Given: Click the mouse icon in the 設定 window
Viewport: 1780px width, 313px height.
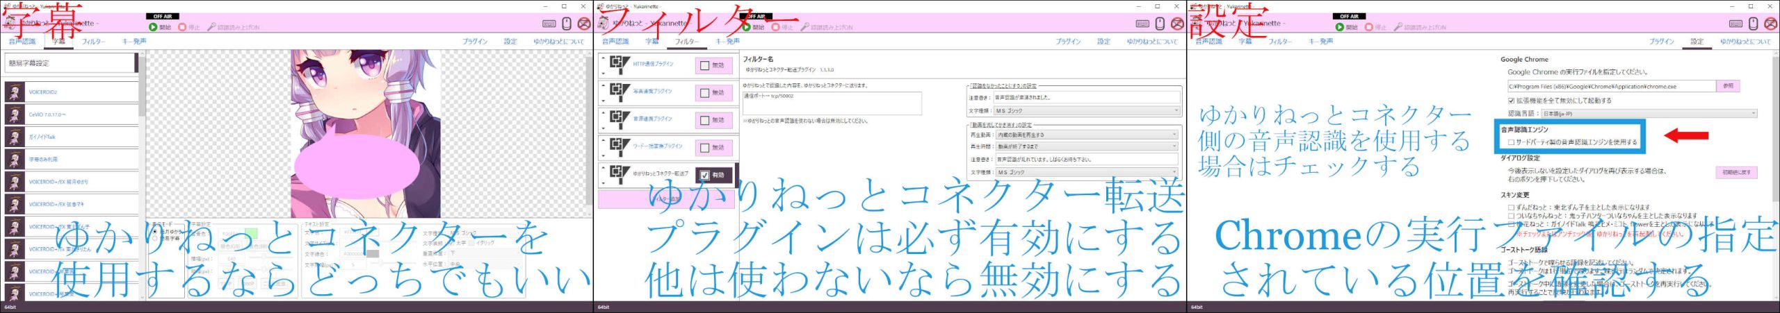Looking at the screenshot, I should pyautogui.click(x=1754, y=24).
